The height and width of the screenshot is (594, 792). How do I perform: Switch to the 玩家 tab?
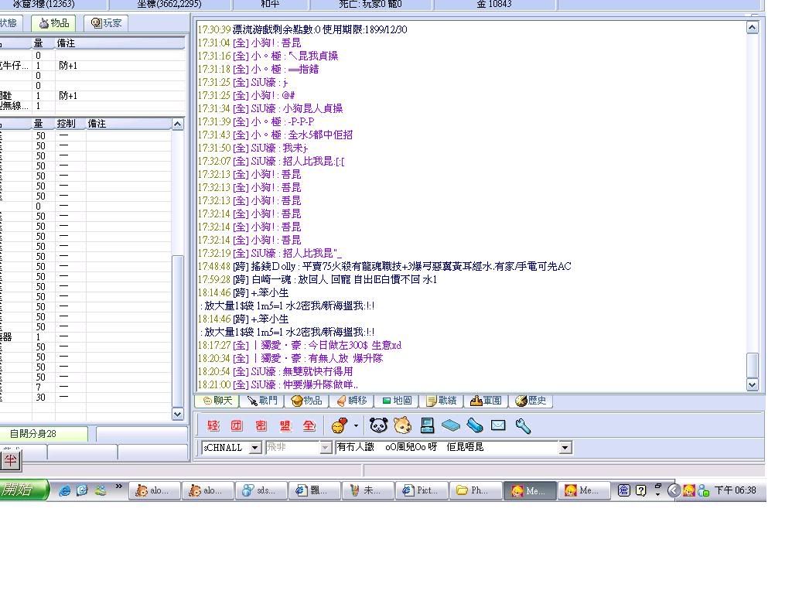point(107,23)
